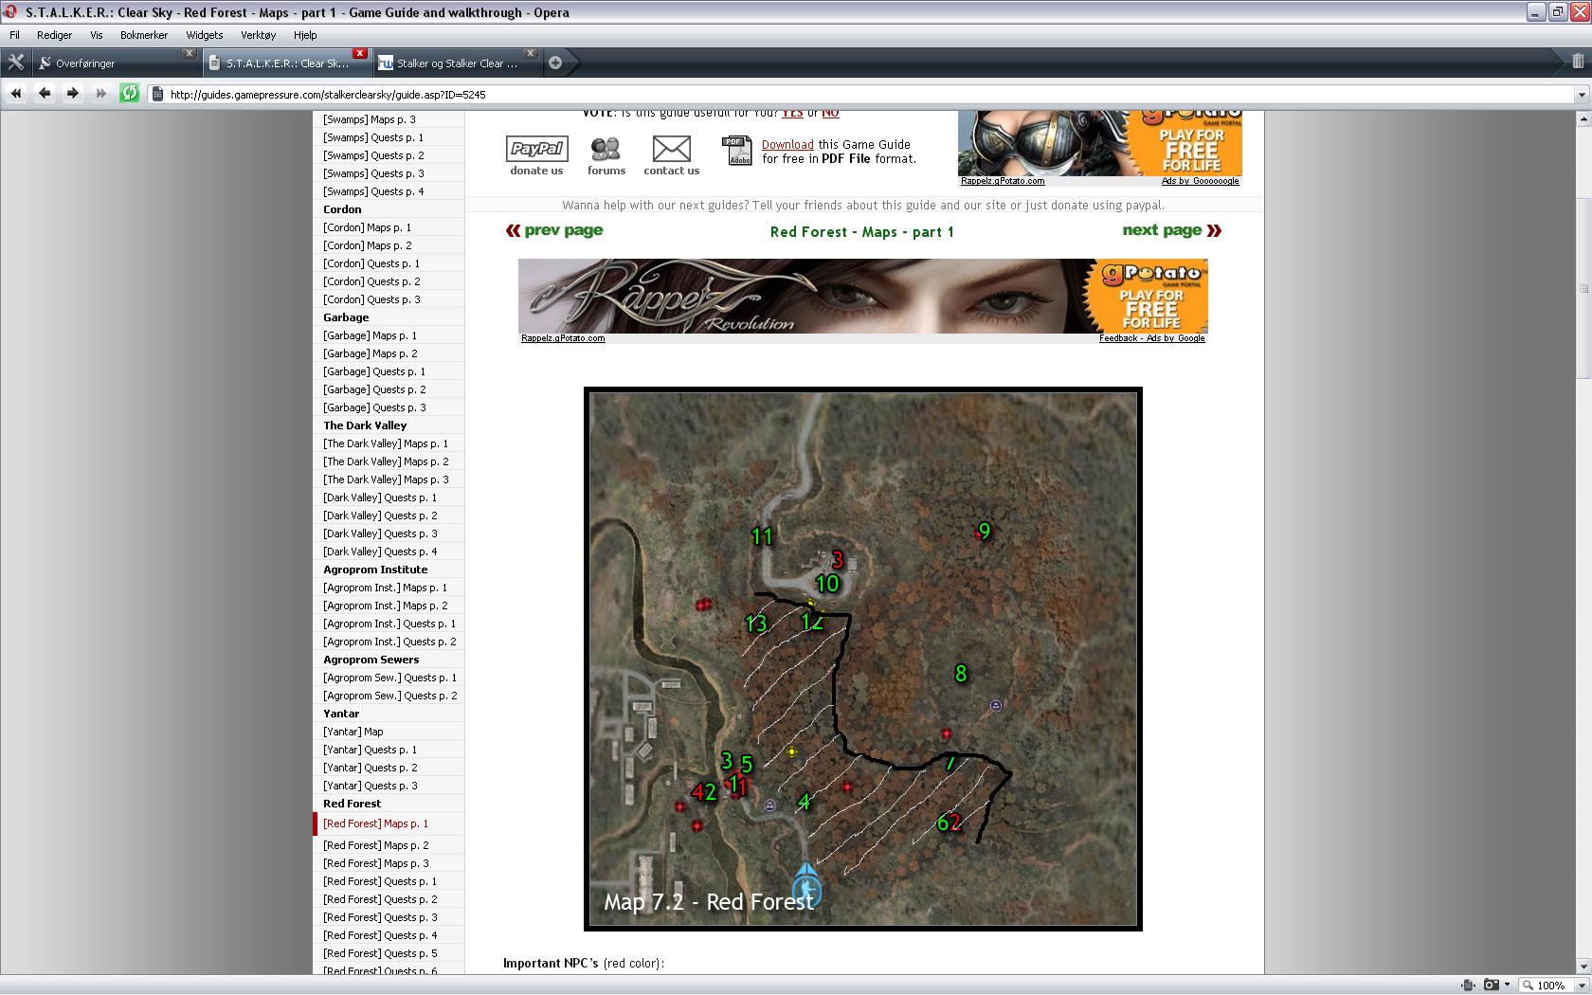
Task: Open the camera image options dropdown arrow
Action: (x=1507, y=986)
